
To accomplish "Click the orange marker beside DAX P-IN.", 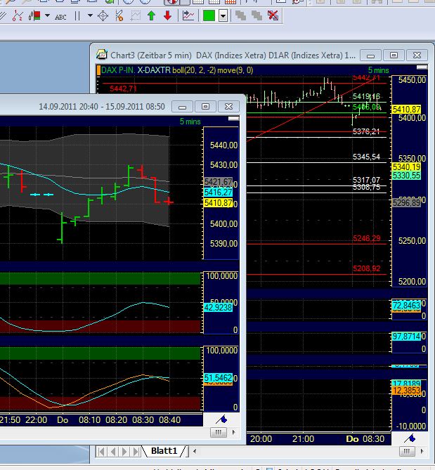I will (x=98, y=70).
